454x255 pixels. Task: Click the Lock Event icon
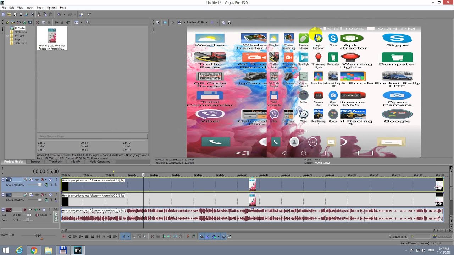click(x=181, y=236)
